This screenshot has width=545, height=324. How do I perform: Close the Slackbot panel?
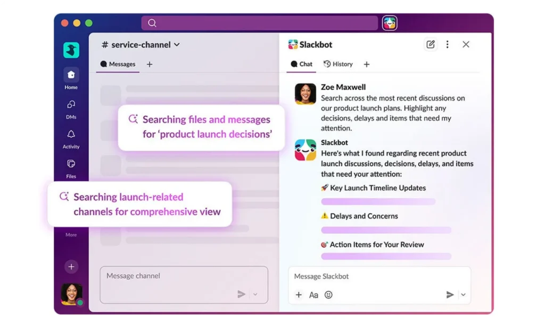(466, 44)
